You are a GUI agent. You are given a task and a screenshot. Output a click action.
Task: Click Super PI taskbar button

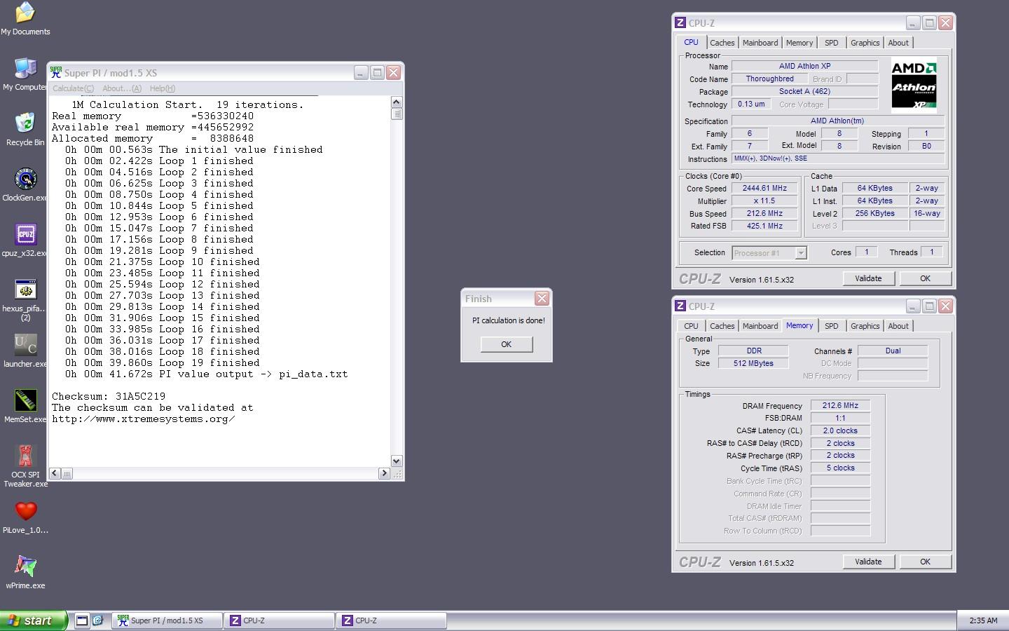[167, 620]
